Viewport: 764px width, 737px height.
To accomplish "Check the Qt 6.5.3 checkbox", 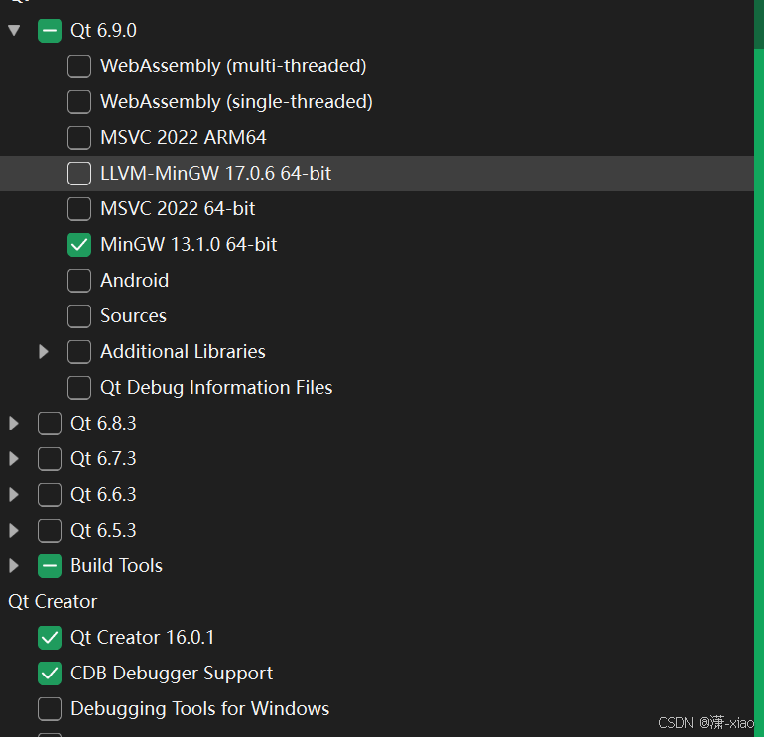I will tap(50, 531).
